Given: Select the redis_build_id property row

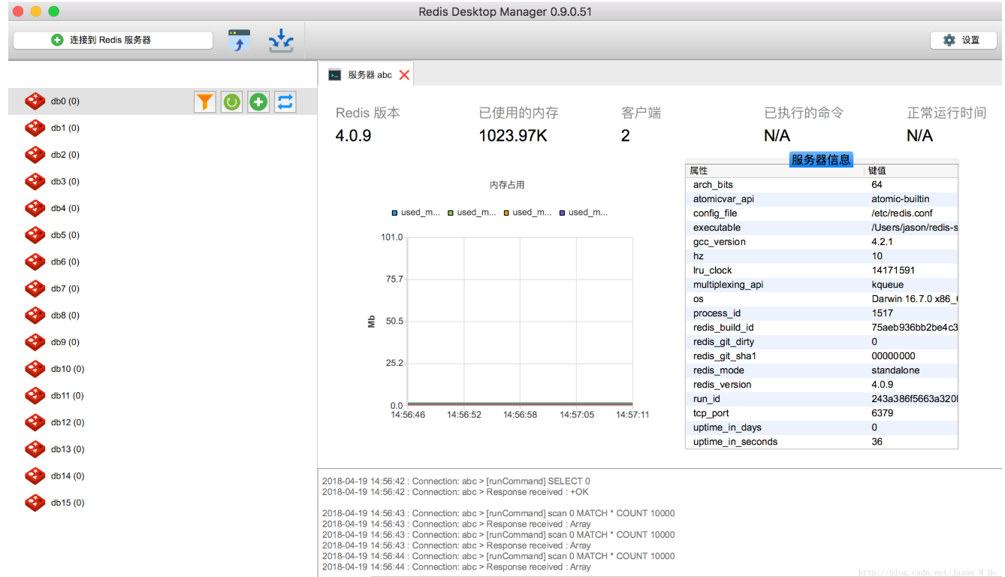Looking at the screenshot, I should pyautogui.click(x=822, y=328).
